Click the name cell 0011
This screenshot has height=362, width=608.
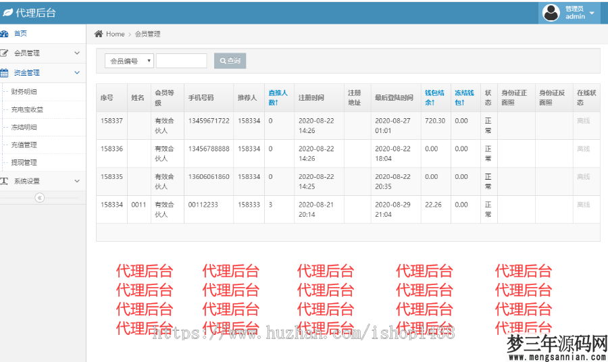click(138, 205)
